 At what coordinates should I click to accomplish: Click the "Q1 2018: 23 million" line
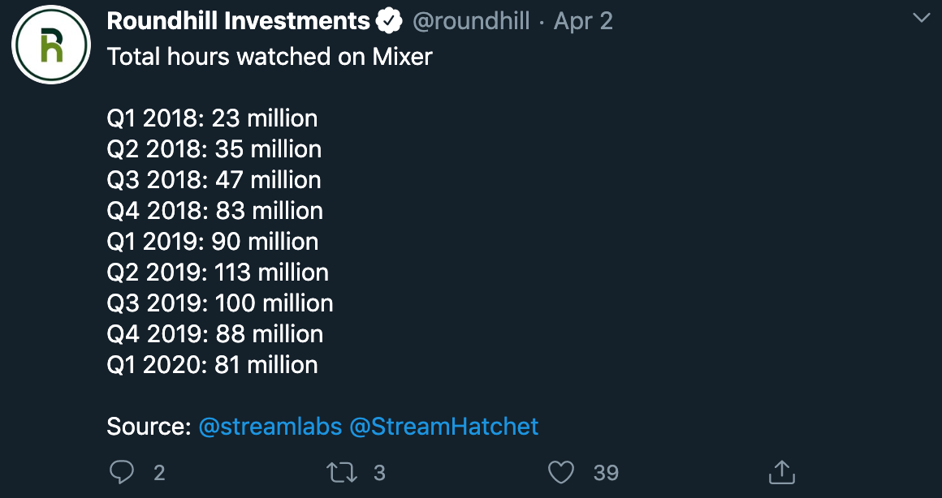click(212, 118)
